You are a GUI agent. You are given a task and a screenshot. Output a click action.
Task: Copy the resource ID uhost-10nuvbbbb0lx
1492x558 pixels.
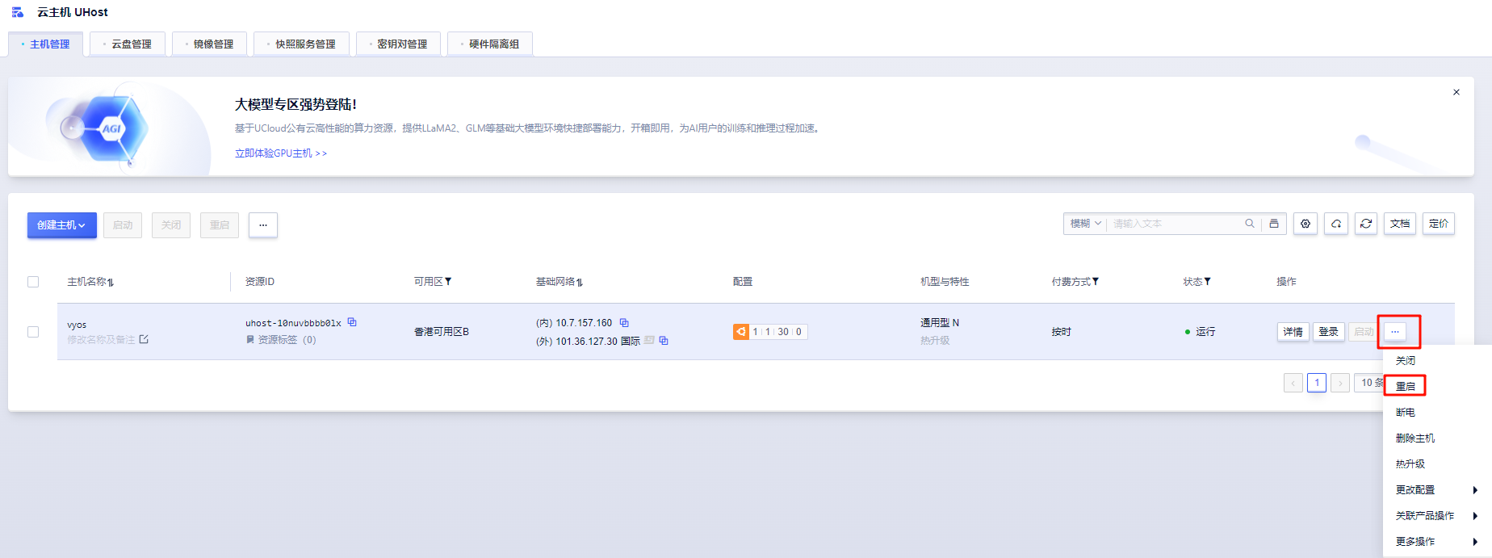pos(352,322)
